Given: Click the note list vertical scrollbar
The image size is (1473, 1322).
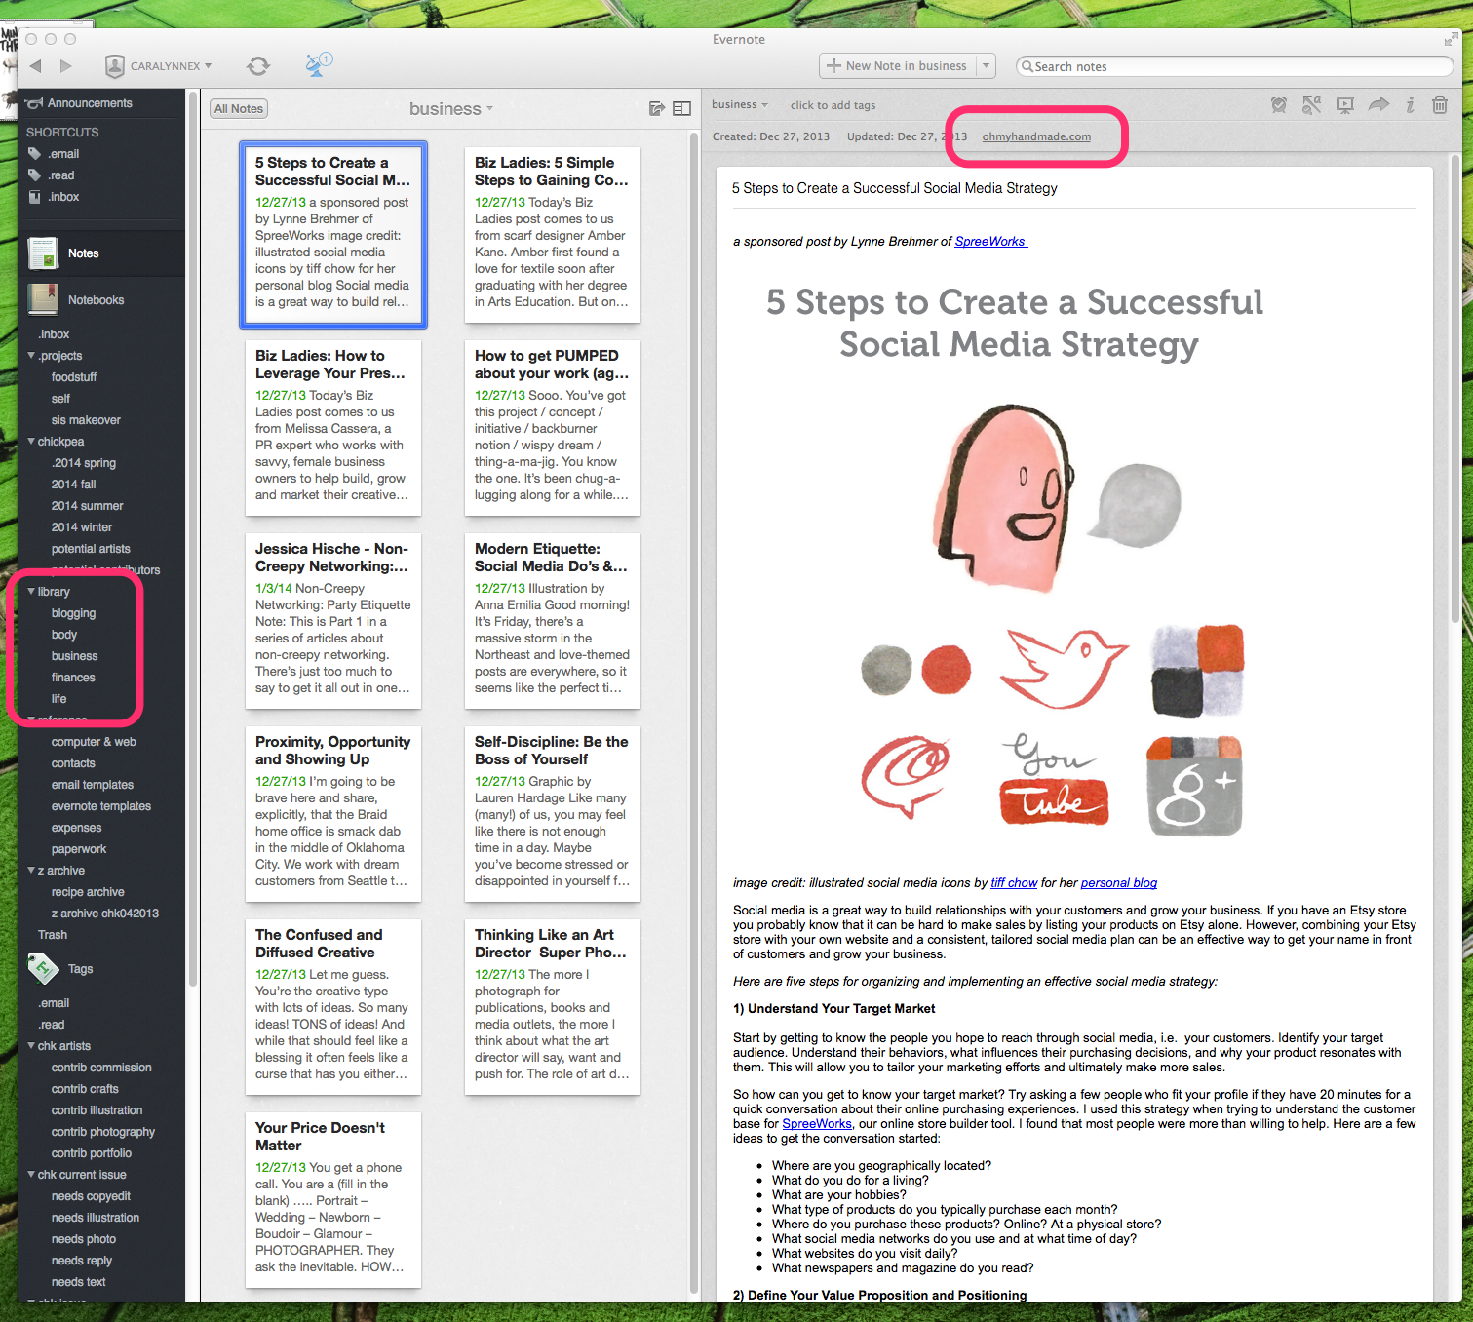Looking at the screenshot, I should pos(694,712).
